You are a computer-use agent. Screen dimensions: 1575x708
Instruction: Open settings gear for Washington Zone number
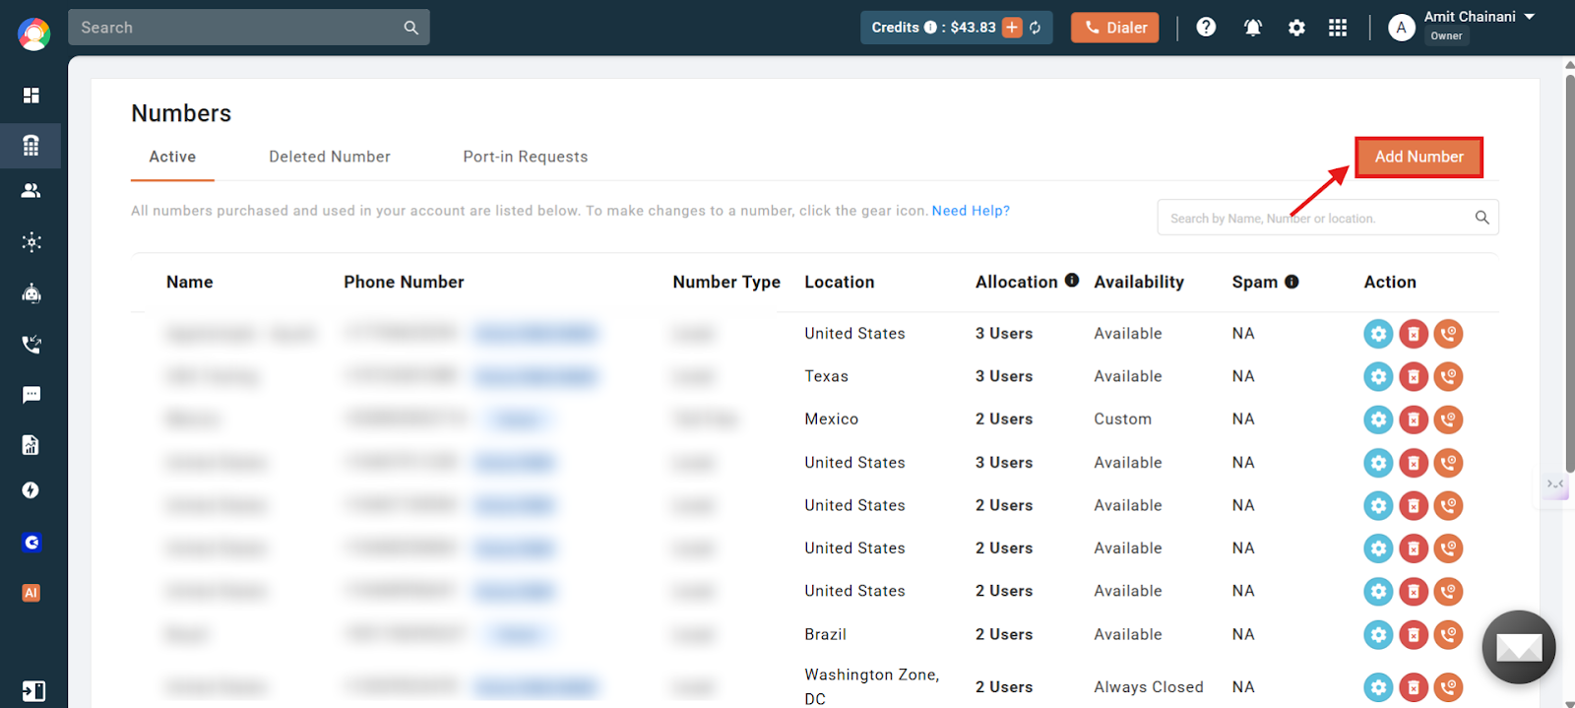[1378, 687]
